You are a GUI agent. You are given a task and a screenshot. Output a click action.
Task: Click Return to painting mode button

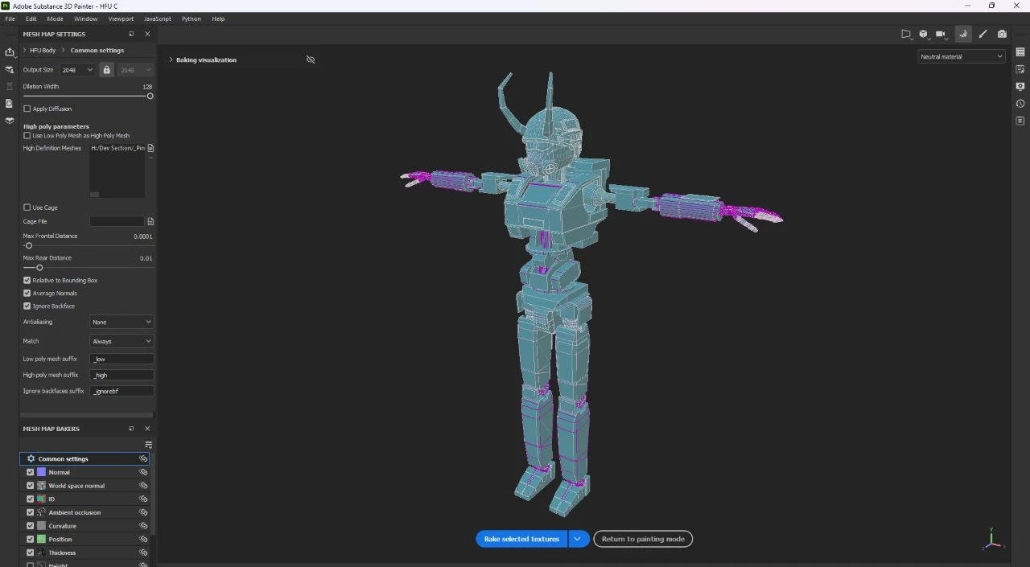coord(643,539)
